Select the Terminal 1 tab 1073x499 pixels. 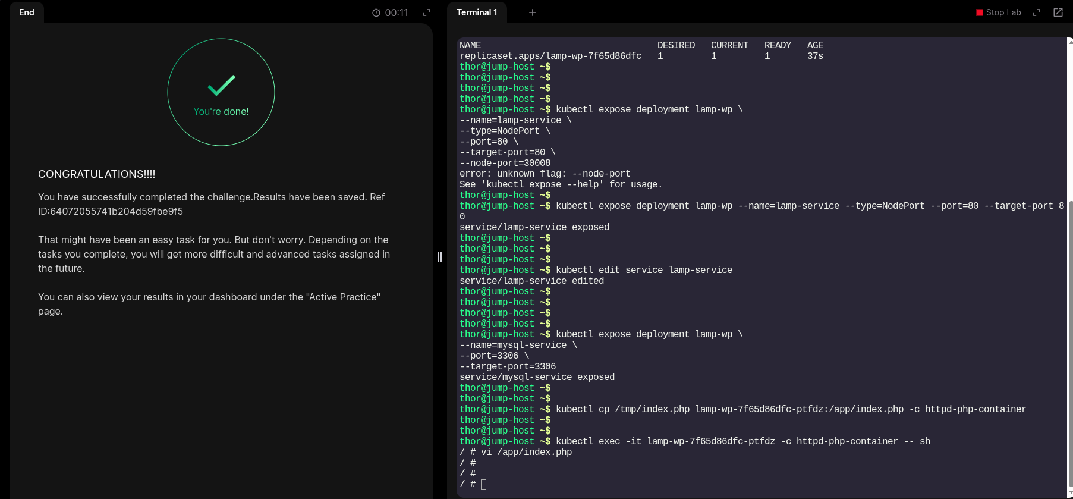tap(477, 12)
